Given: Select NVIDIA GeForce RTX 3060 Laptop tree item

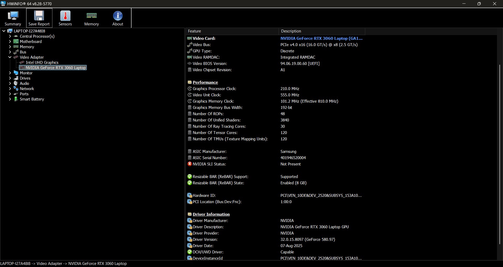Looking at the screenshot, I should click(56, 68).
